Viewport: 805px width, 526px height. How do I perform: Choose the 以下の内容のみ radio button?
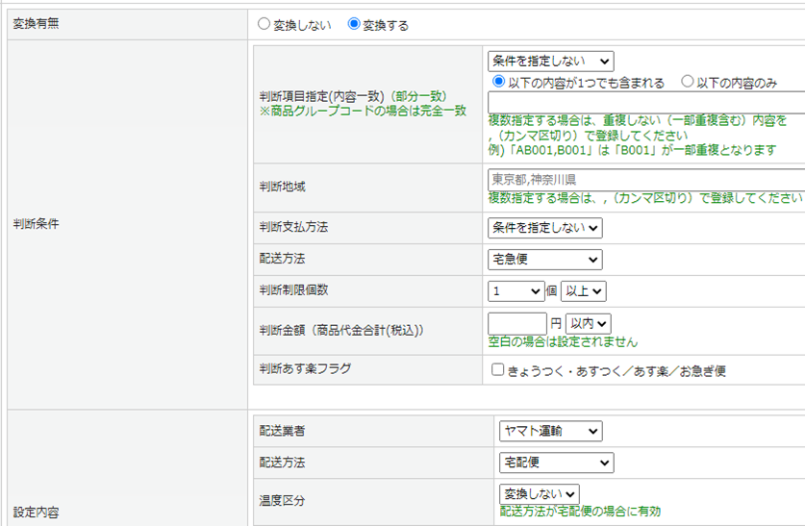click(687, 83)
